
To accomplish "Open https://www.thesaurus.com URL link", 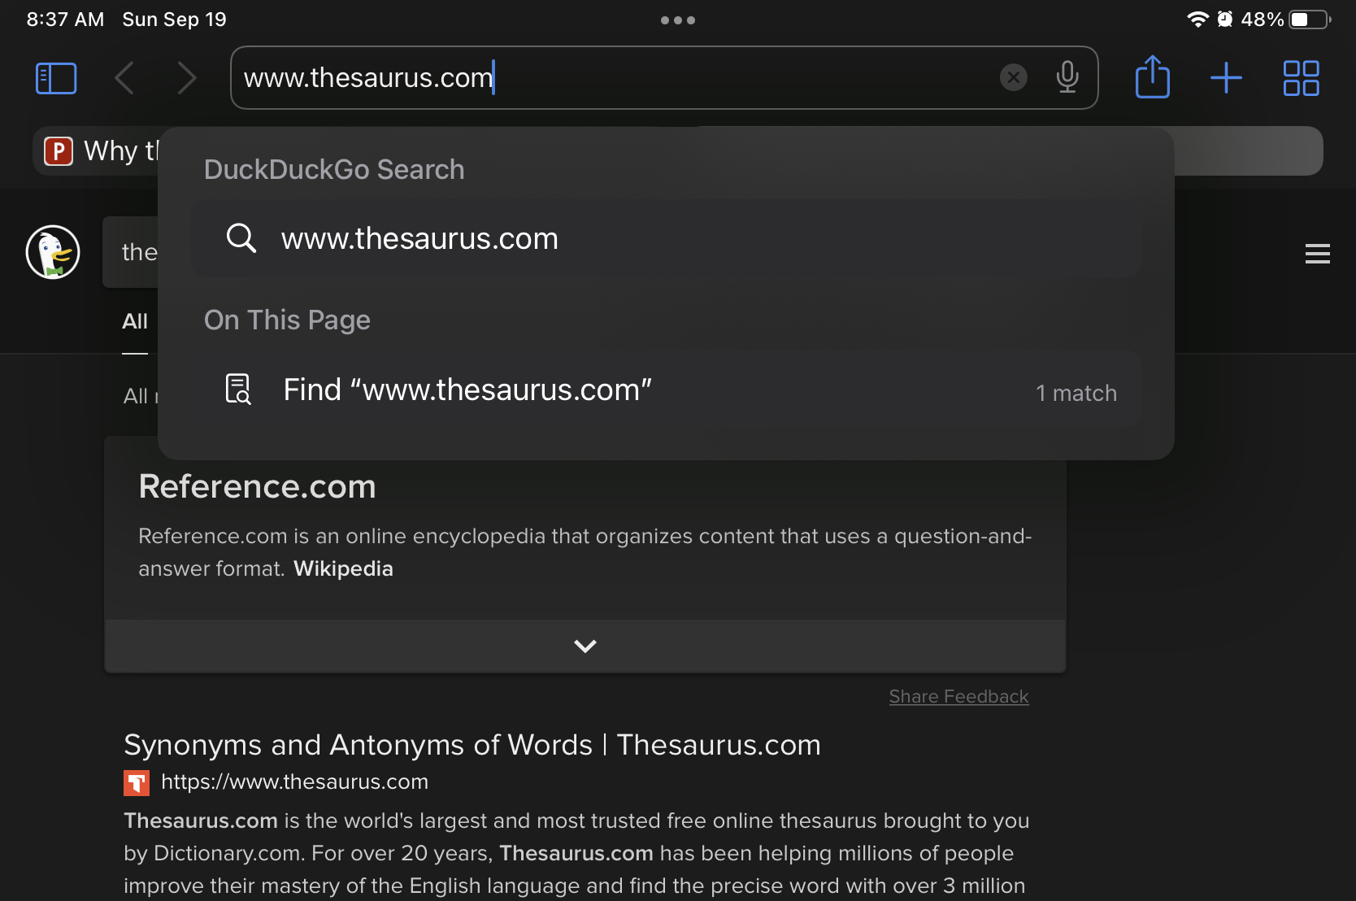I will click(294, 781).
